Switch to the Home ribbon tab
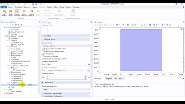The width and height of the screenshot is (185, 104). coord(10,7)
